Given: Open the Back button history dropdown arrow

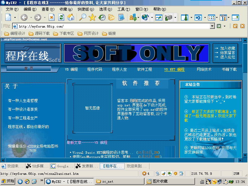Looking at the screenshot, I should [31, 18].
